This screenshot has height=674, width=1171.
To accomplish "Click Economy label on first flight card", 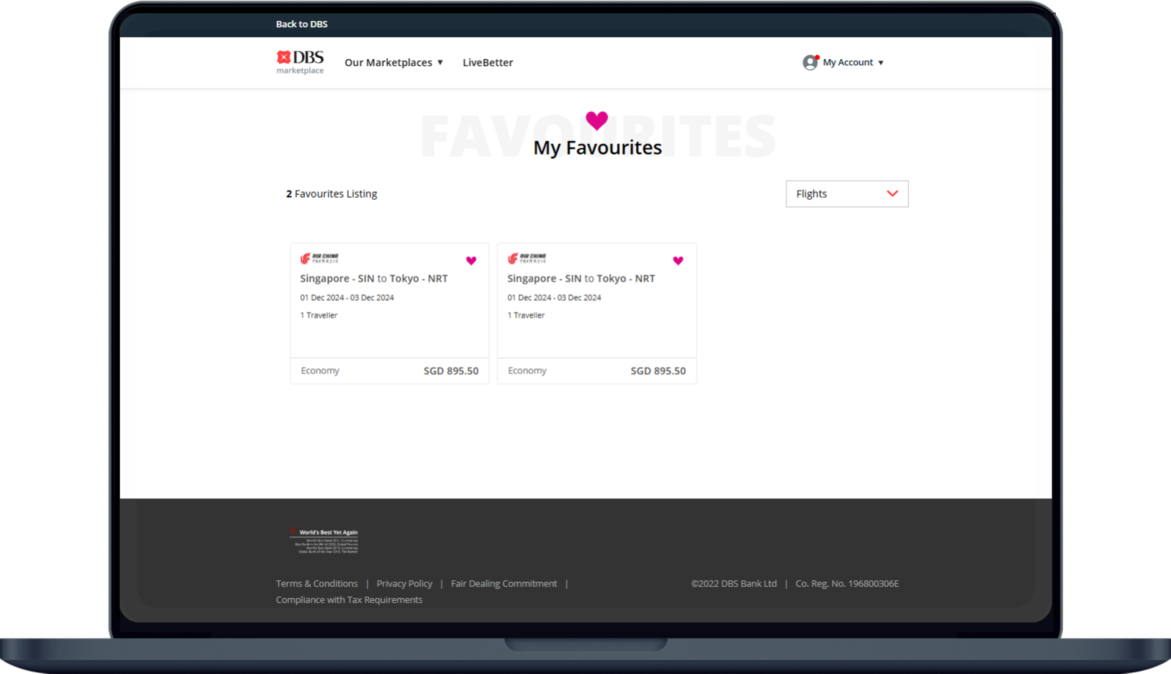I will (320, 370).
